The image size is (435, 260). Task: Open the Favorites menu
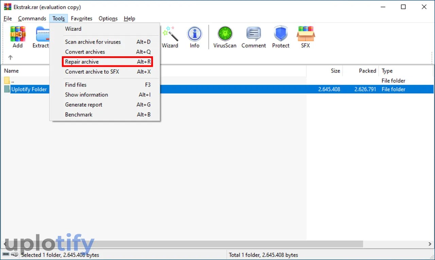[82, 19]
